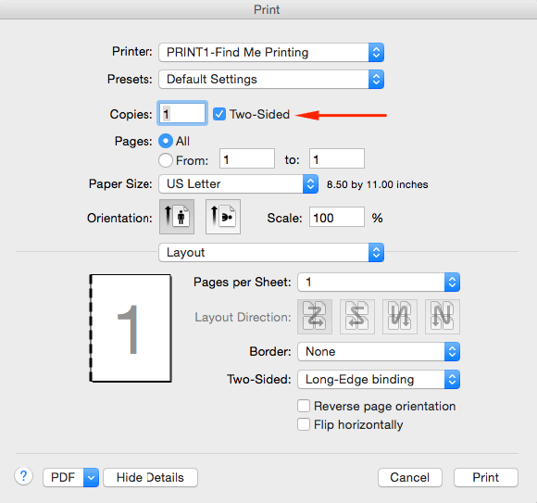Open help with question mark button
Screen dimensions: 537x503
click(24, 476)
